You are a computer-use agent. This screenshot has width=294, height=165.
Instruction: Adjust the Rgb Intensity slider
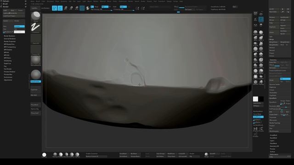[x=102, y=9]
